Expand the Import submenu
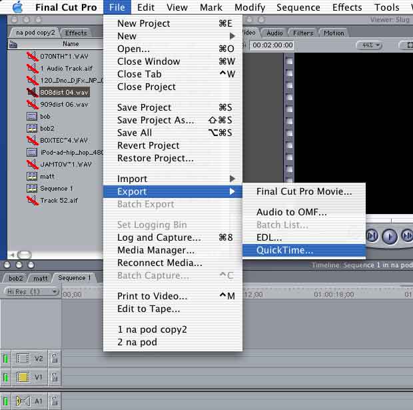This screenshot has width=413, height=410. pyautogui.click(x=173, y=179)
